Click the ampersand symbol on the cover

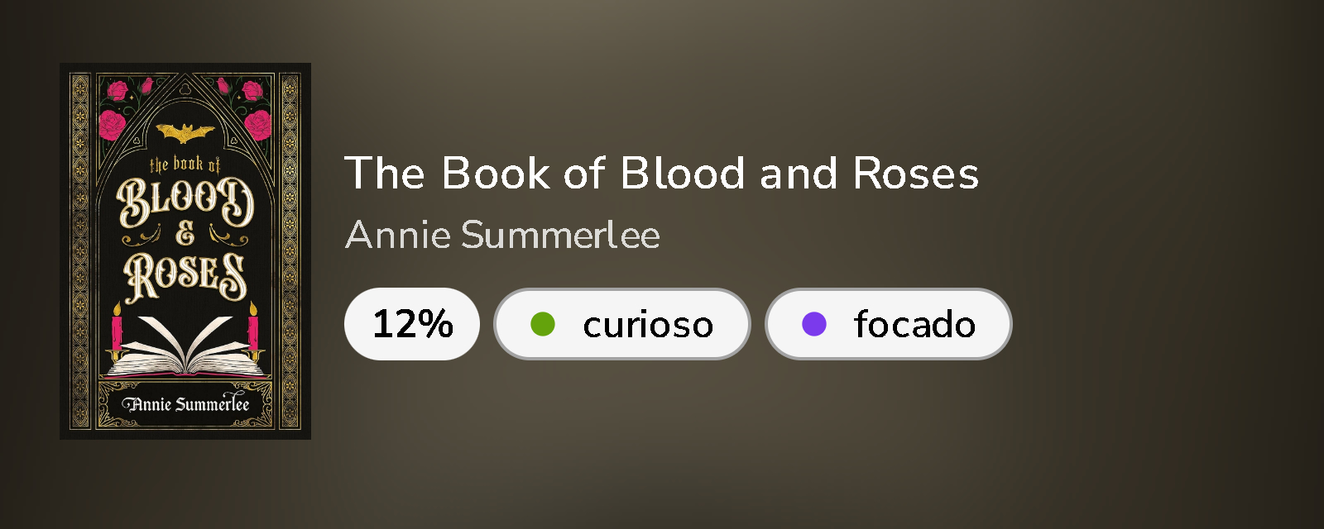click(185, 236)
